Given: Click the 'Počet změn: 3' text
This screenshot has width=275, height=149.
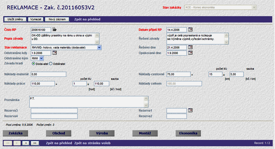Looking at the screenshot, I should (45, 125).
